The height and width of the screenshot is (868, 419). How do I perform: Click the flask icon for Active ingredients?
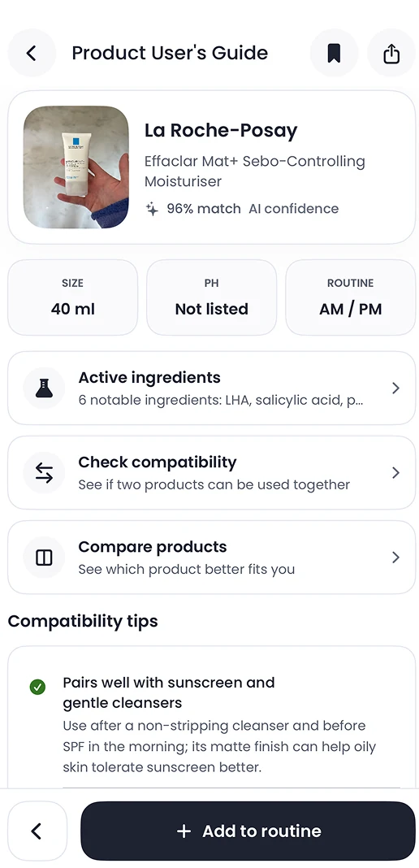tap(44, 388)
